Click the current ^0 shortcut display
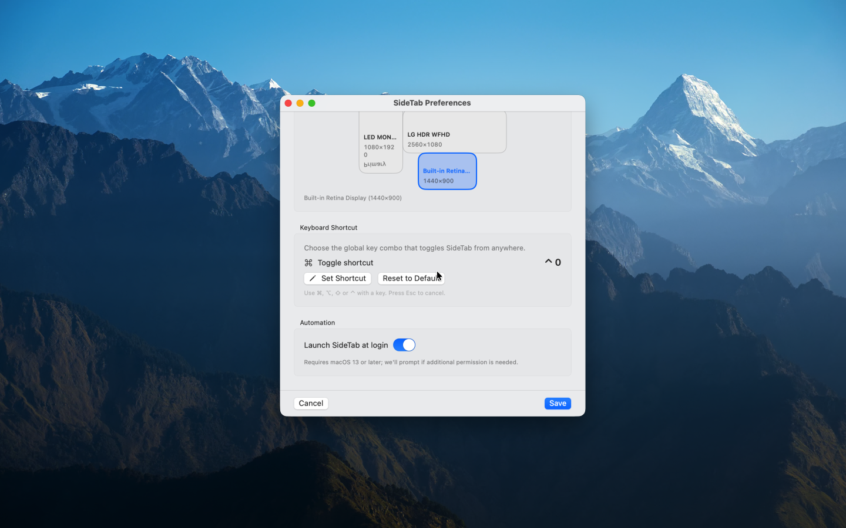This screenshot has height=528, width=846. point(553,262)
